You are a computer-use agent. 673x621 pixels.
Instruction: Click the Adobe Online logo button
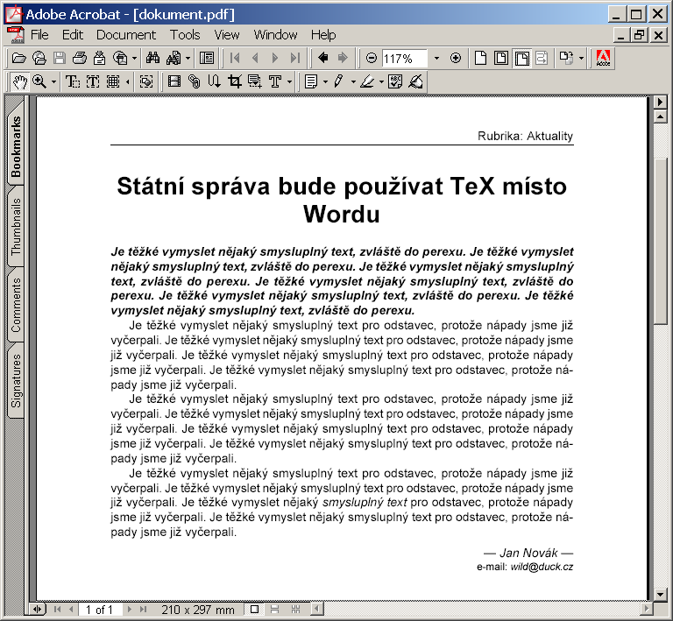point(603,58)
